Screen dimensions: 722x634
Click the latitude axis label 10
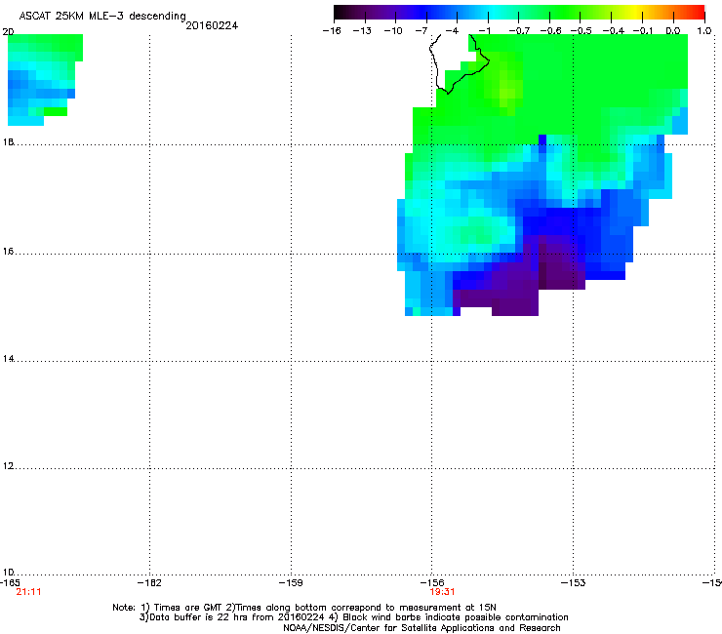8,572
